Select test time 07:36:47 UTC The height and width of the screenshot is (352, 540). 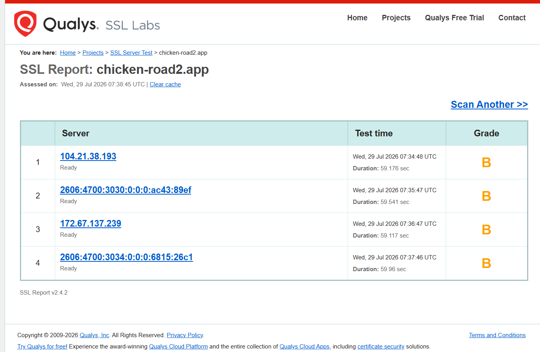pyautogui.click(x=395, y=224)
